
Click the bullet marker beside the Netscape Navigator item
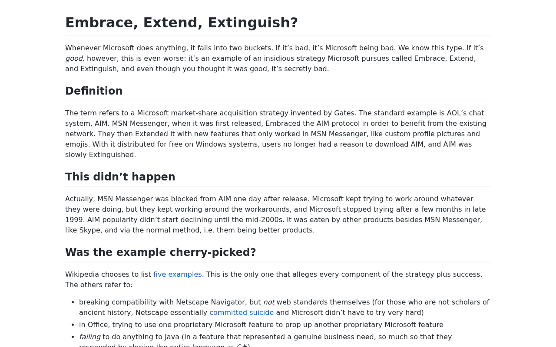[72, 302]
